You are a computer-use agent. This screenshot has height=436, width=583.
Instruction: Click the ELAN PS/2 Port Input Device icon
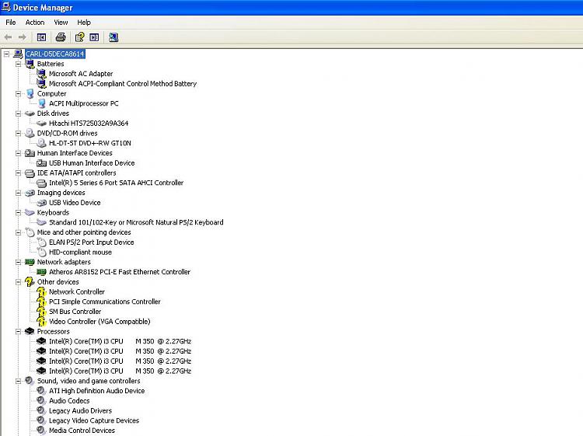42,242
